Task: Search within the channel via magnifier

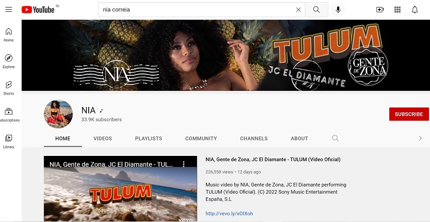Action: click(335, 138)
